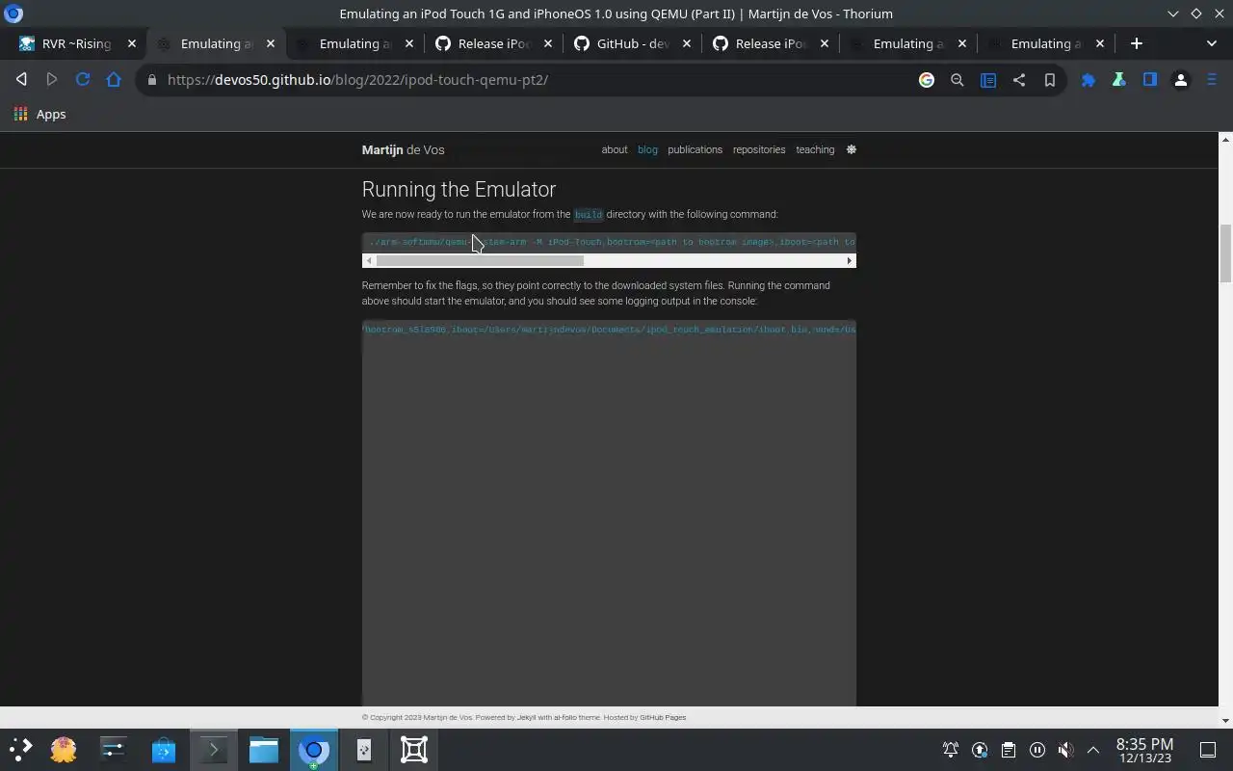The image size is (1233, 771).
Task: Click the code block's right scroll arrow
Action: pos(850,261)
